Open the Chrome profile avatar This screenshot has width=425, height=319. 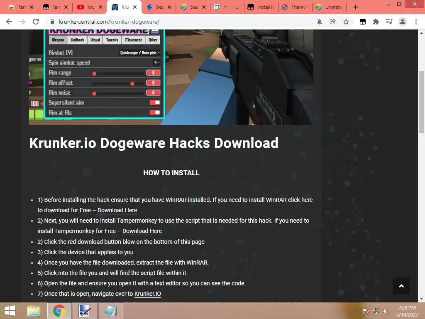403,22
